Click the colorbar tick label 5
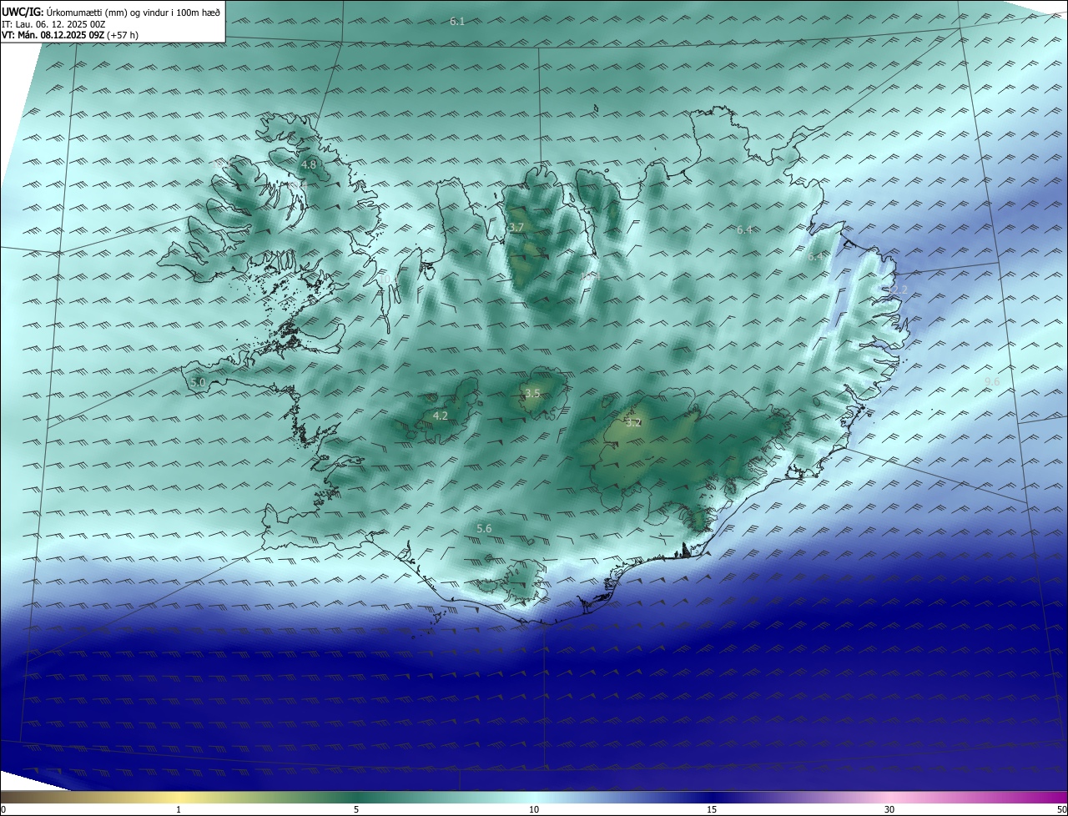 356,809
